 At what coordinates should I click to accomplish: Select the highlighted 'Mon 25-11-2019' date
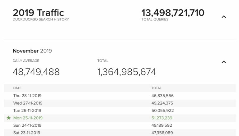tap(28, 118)
